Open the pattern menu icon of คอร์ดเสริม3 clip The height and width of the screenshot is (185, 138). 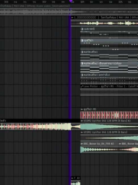(82, 75)
